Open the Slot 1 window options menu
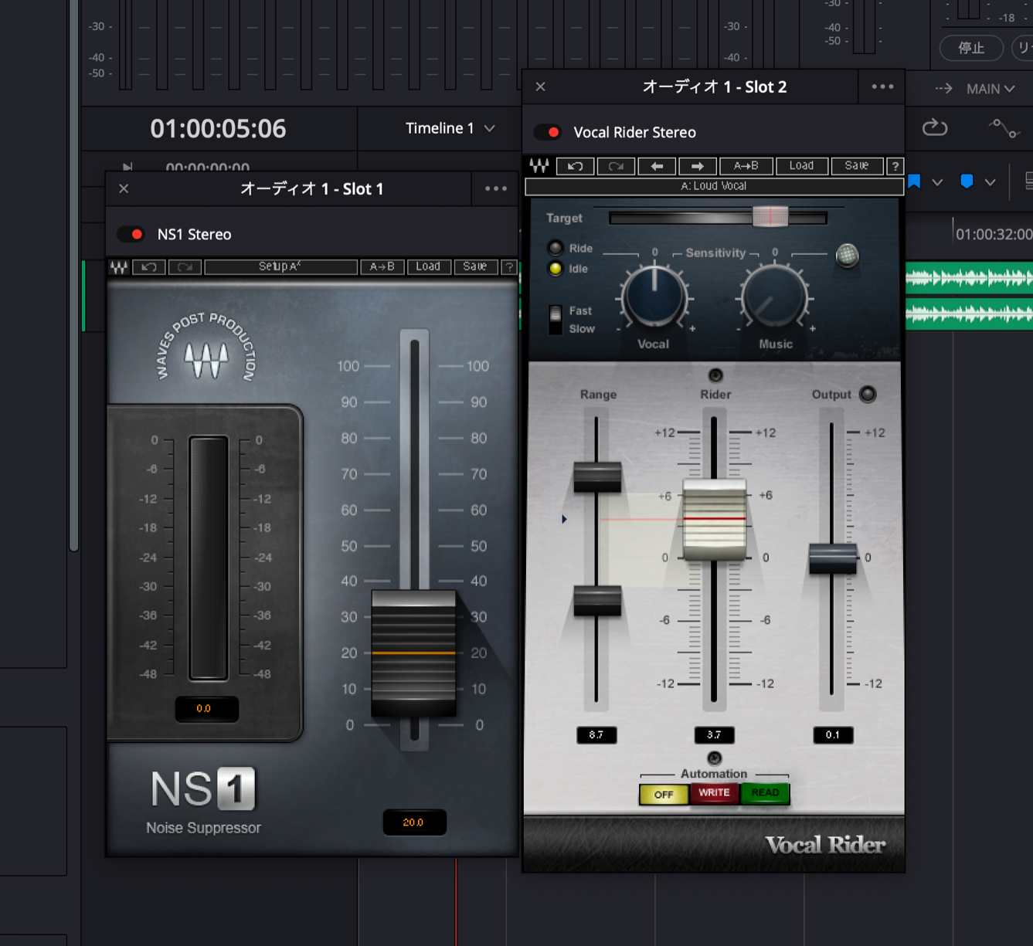 click(496, 188)
